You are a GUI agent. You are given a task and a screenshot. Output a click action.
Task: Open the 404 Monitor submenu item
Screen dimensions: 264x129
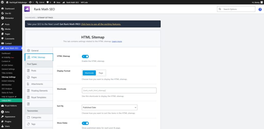(6, 85)
